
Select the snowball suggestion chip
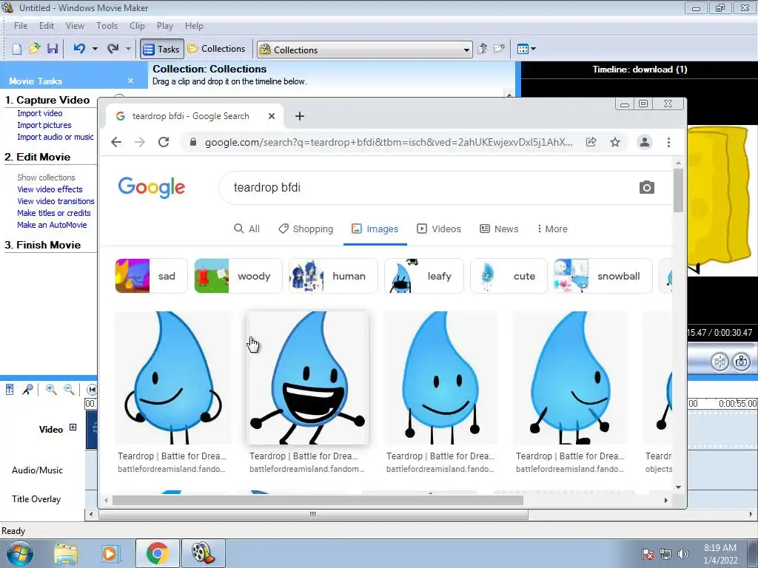point(603,276)
